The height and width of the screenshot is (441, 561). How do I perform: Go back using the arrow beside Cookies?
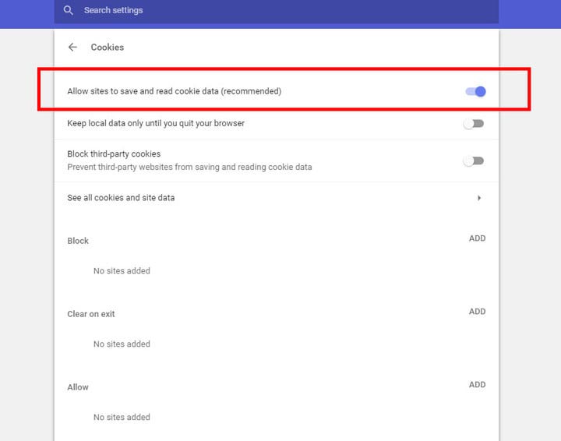[x=72, y=47]
